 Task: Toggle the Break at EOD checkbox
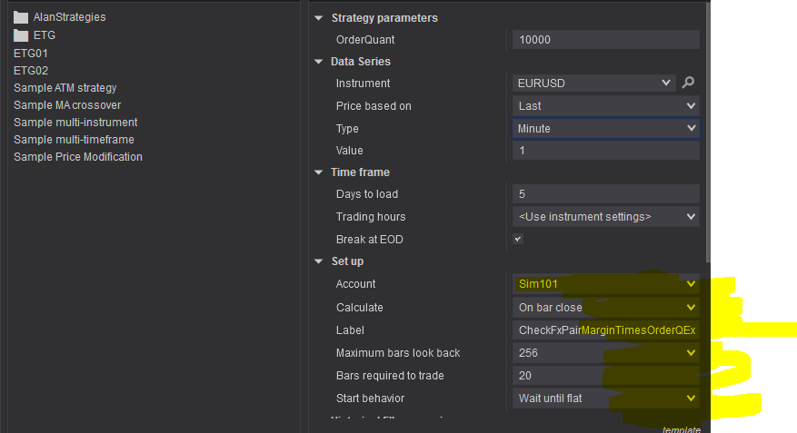point(518,239)
